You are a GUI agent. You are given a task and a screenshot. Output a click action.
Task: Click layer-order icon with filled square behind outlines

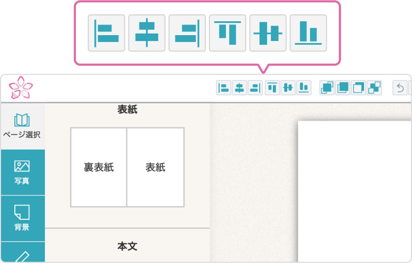[374, 88]
